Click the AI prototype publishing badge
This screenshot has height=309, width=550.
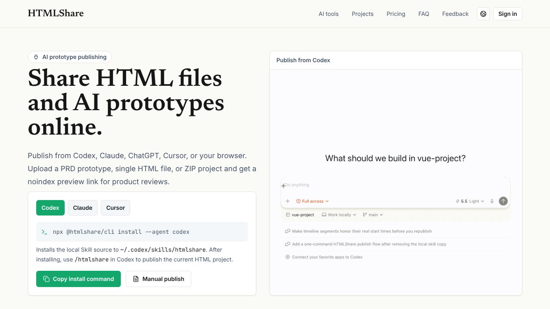tap(70, 57)
